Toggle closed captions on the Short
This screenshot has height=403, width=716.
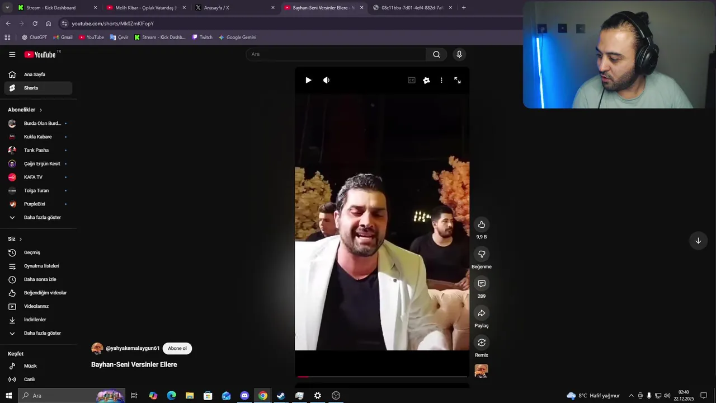[412, 80]
